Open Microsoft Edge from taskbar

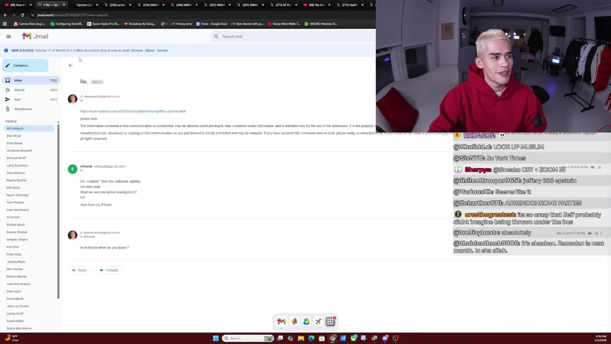[311, 338]
